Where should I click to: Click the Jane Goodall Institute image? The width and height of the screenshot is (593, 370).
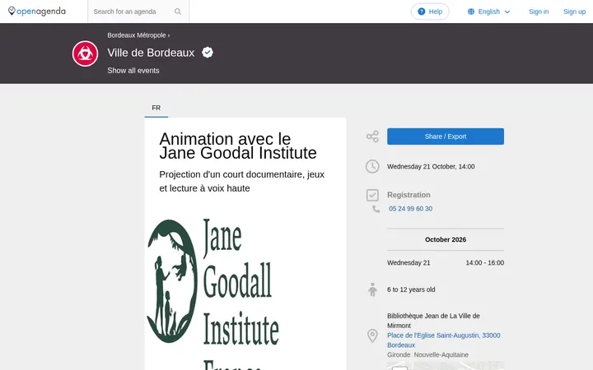click(x=245, y=289)
